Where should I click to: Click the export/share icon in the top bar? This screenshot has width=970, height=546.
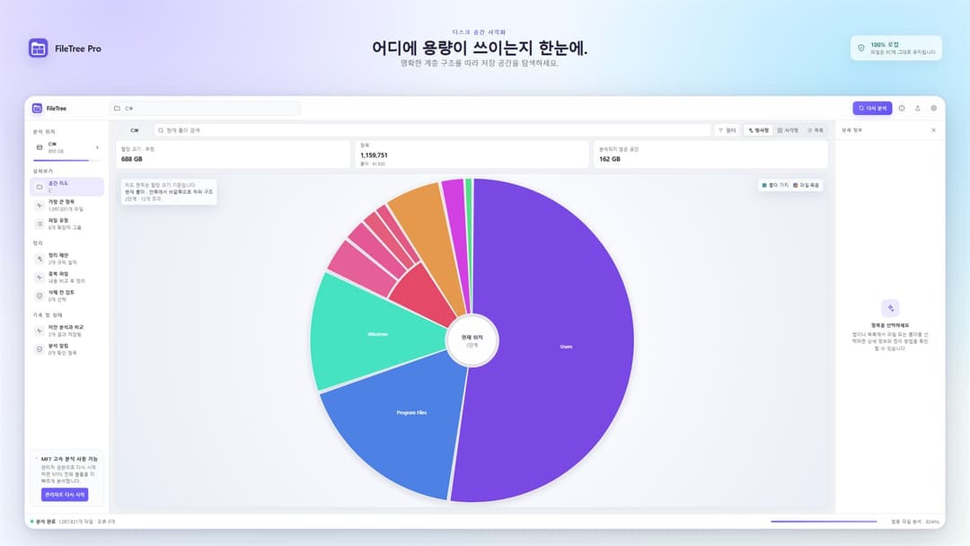click(917, 108)
